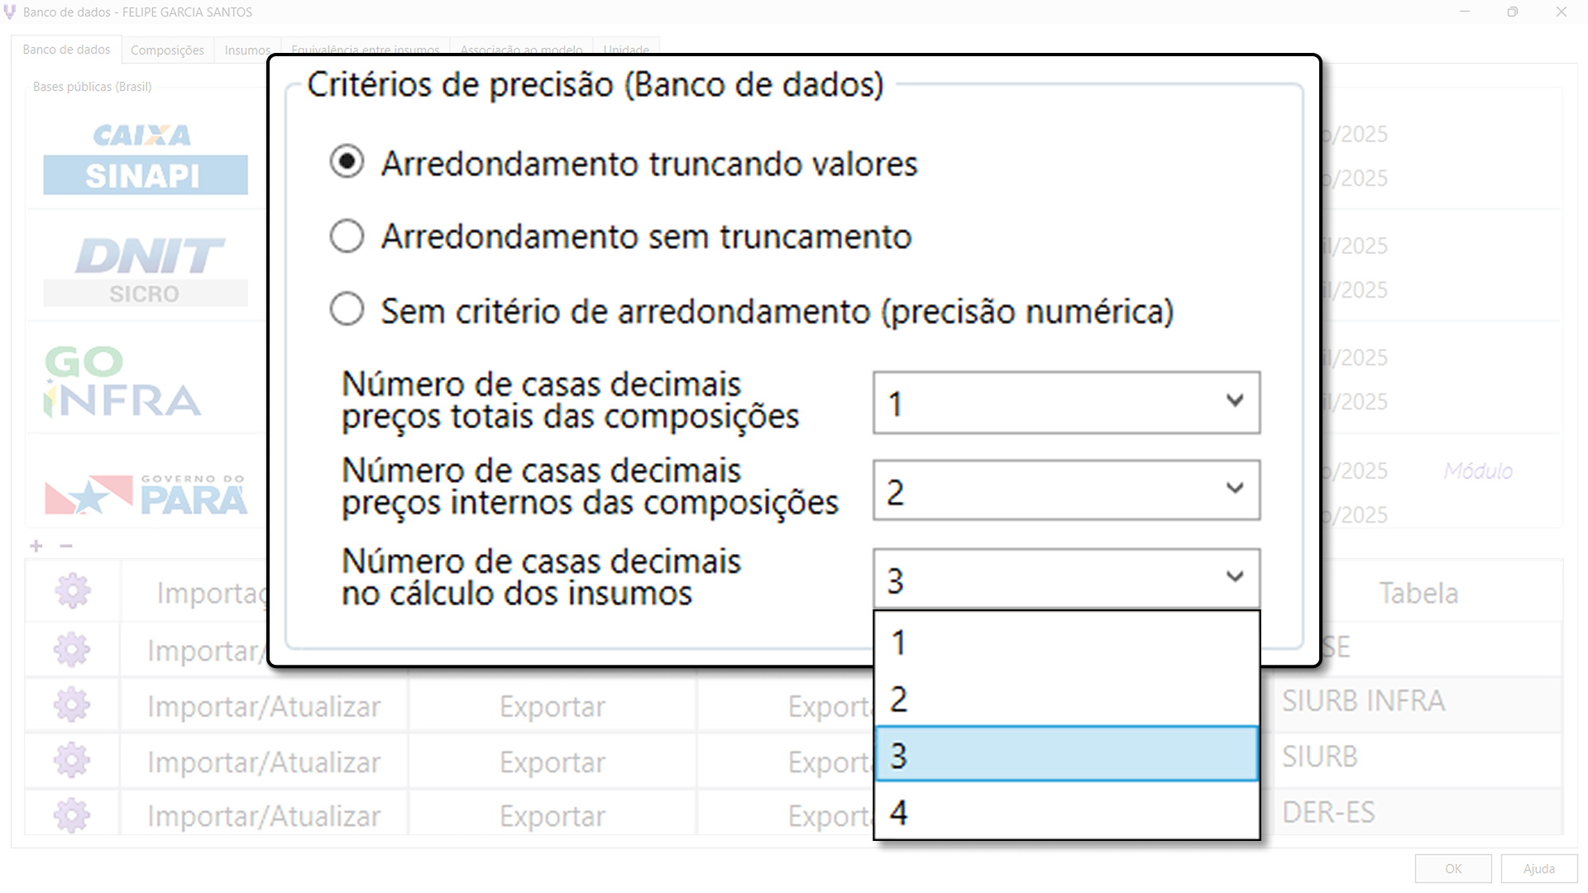Select the DNIT SICRO database icon
Viewport: 1588px width, 893px height.
coord(145,267)
